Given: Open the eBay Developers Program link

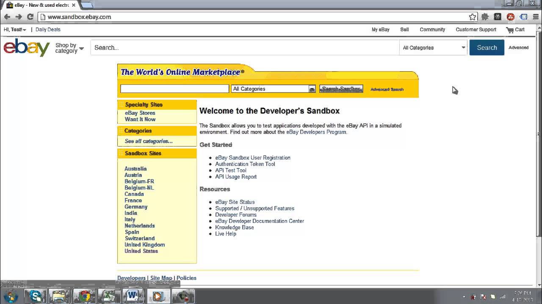Looking at the screenshot, I should click(x=316, y=132).
